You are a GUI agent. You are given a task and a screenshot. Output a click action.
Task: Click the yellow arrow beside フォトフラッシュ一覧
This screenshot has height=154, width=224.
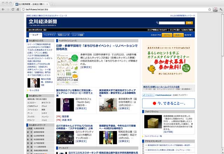coord(143,136)
